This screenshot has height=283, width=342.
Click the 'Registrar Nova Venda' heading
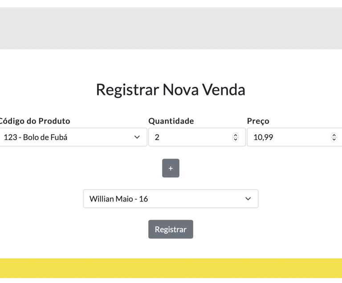(171, 90)
